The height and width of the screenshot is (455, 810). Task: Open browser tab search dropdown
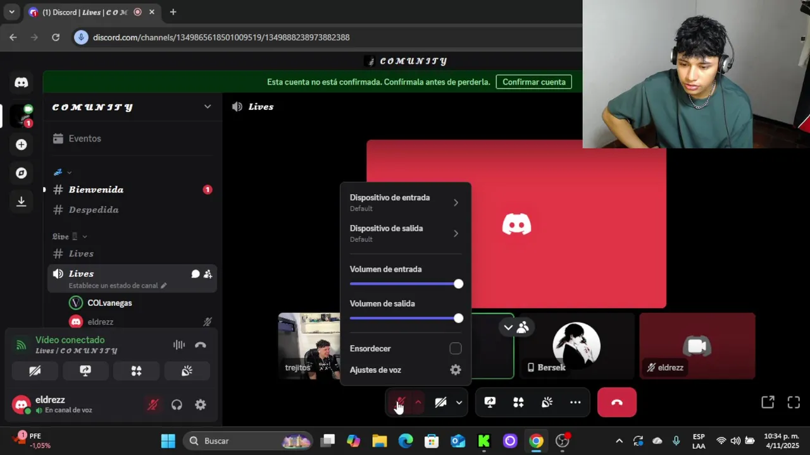11,12
